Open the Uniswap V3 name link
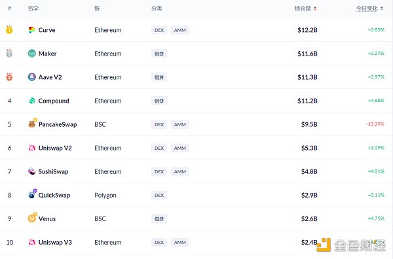 55,242
